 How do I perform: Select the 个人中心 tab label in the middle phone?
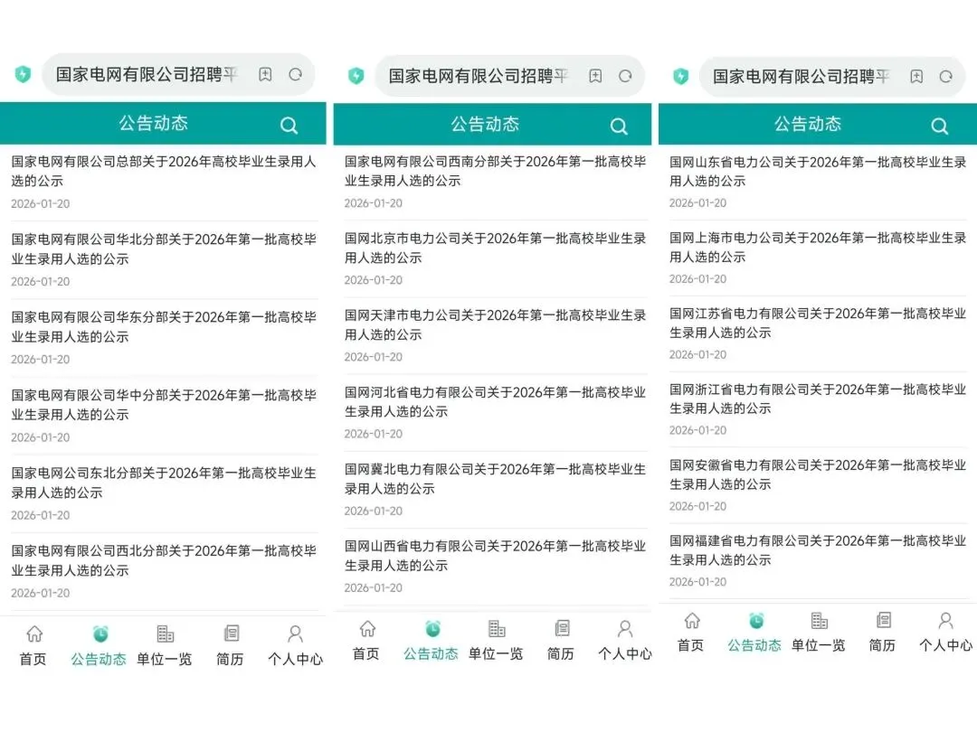point(625,653)
